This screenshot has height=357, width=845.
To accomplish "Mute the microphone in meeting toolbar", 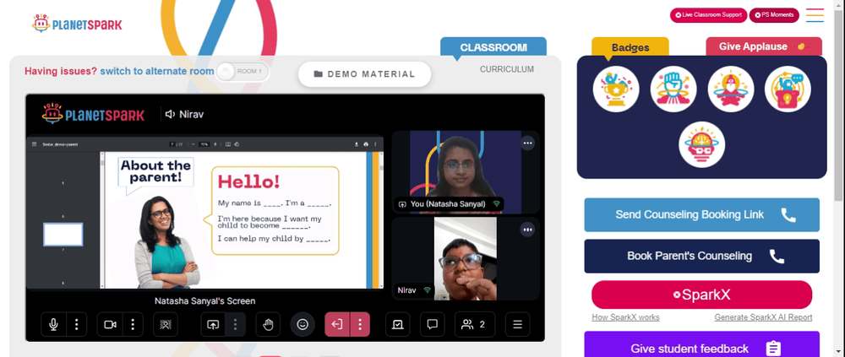I will coord(53,325).
